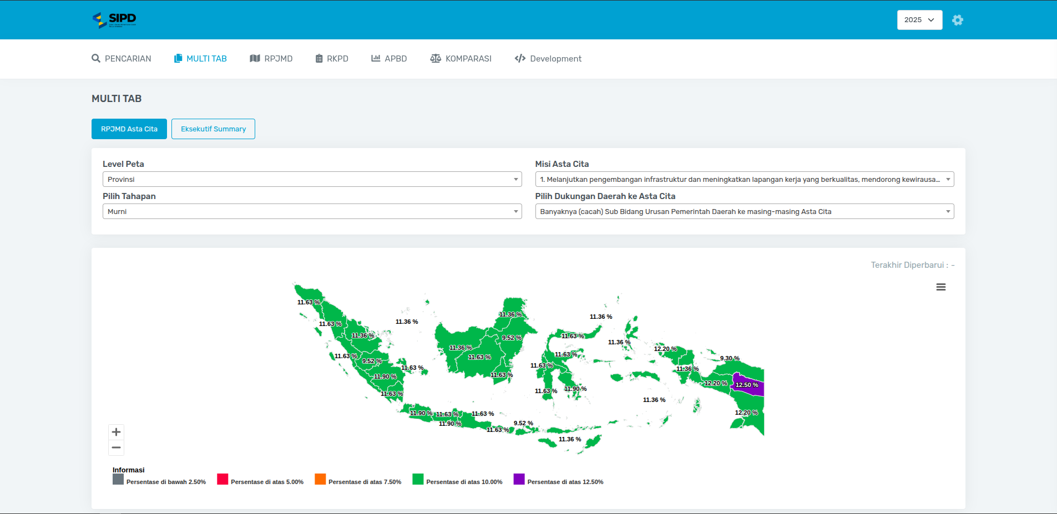Open the year 2025 dropdown
Image resolution: width=1057 pixels, height=514 pixels.
[x=919, y=20]
